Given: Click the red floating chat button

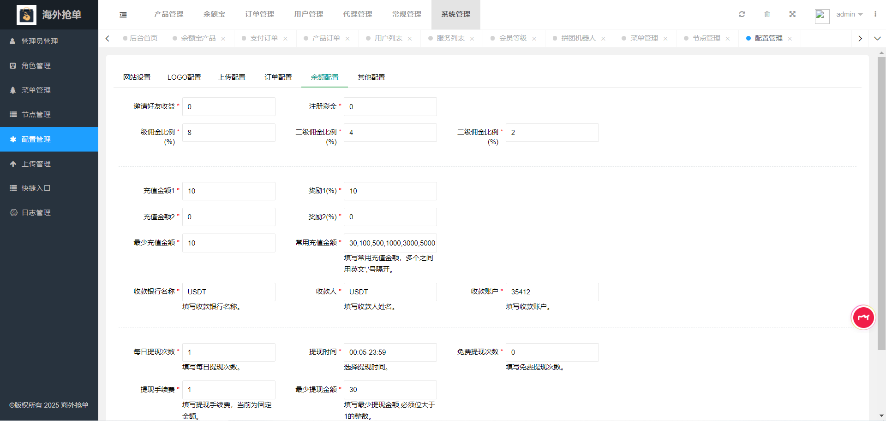Looking at the screenshot, I should (863, 317).
